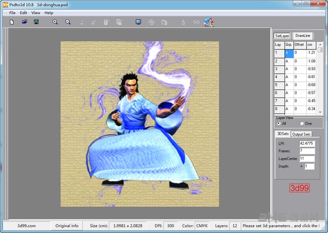The image size is (328, 233).
Task: Click the SetLayer button
Action: (282, 36)
